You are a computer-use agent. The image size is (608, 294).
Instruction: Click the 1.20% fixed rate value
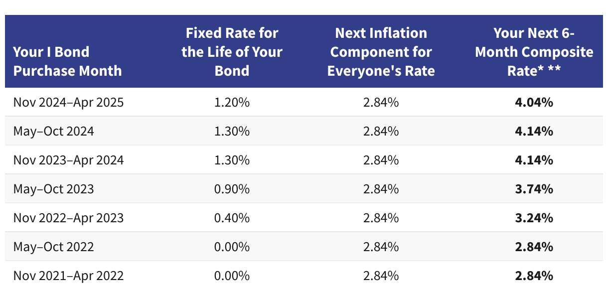(232, 103)
